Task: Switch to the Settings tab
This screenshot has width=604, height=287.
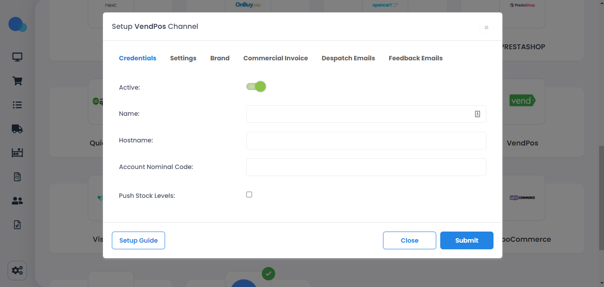Action: tap(183, 58)
